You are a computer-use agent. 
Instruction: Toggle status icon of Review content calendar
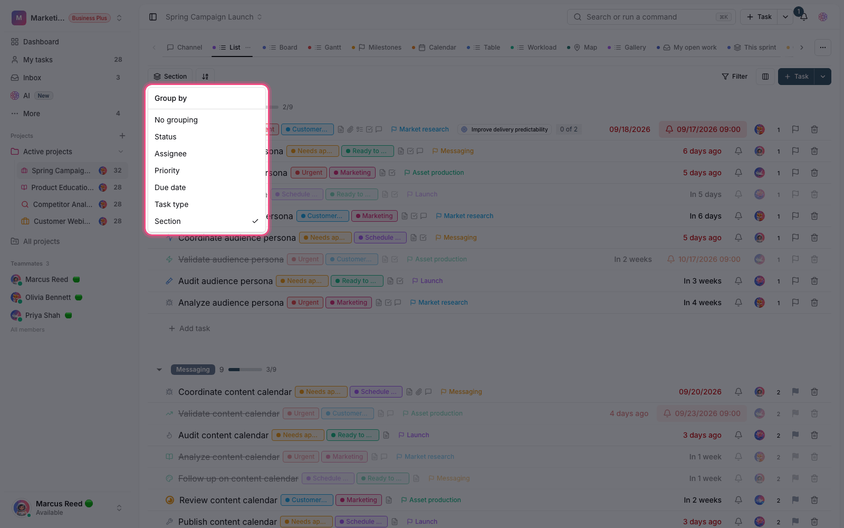tap(170, 500)
